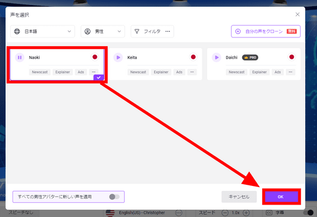Click the US flag in the background window
317x217 pixels.
coord(110,213)
